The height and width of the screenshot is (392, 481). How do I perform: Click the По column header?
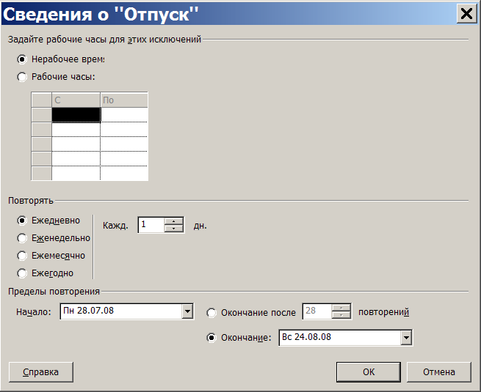(124, 100)
